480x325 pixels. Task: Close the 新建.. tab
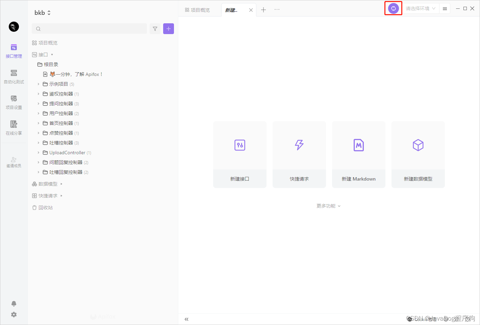pos(251,10)
